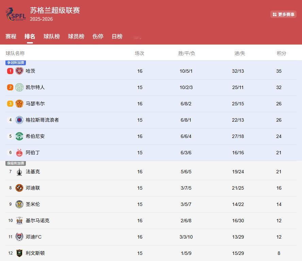
Task: Click the orange rank 2 badge
Action: click(10, 87)
